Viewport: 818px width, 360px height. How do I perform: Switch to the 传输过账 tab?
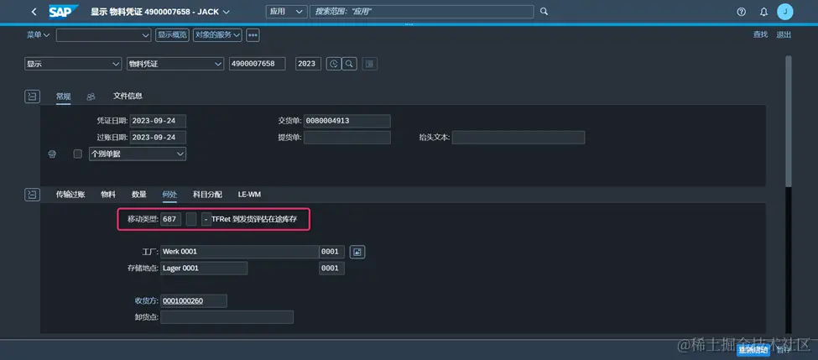[70, 195]
